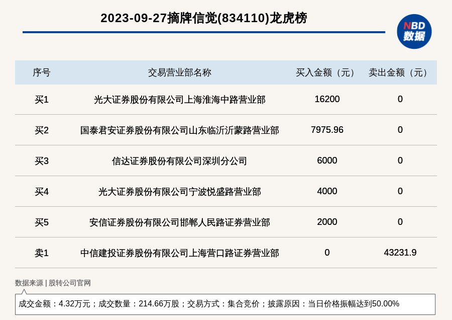Click the 买5 row label
This screenshot has height=320, width=452.
coord(42,222)
